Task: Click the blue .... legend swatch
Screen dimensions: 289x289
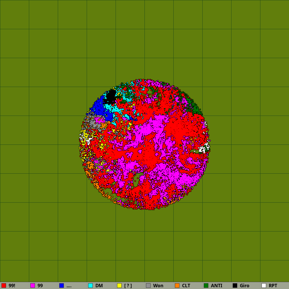Action: click(x=62, y=286)
